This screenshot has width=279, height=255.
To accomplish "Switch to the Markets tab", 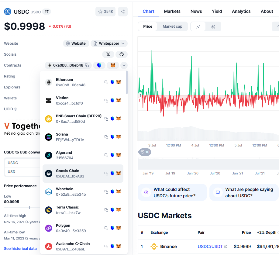I will [172, 11].
